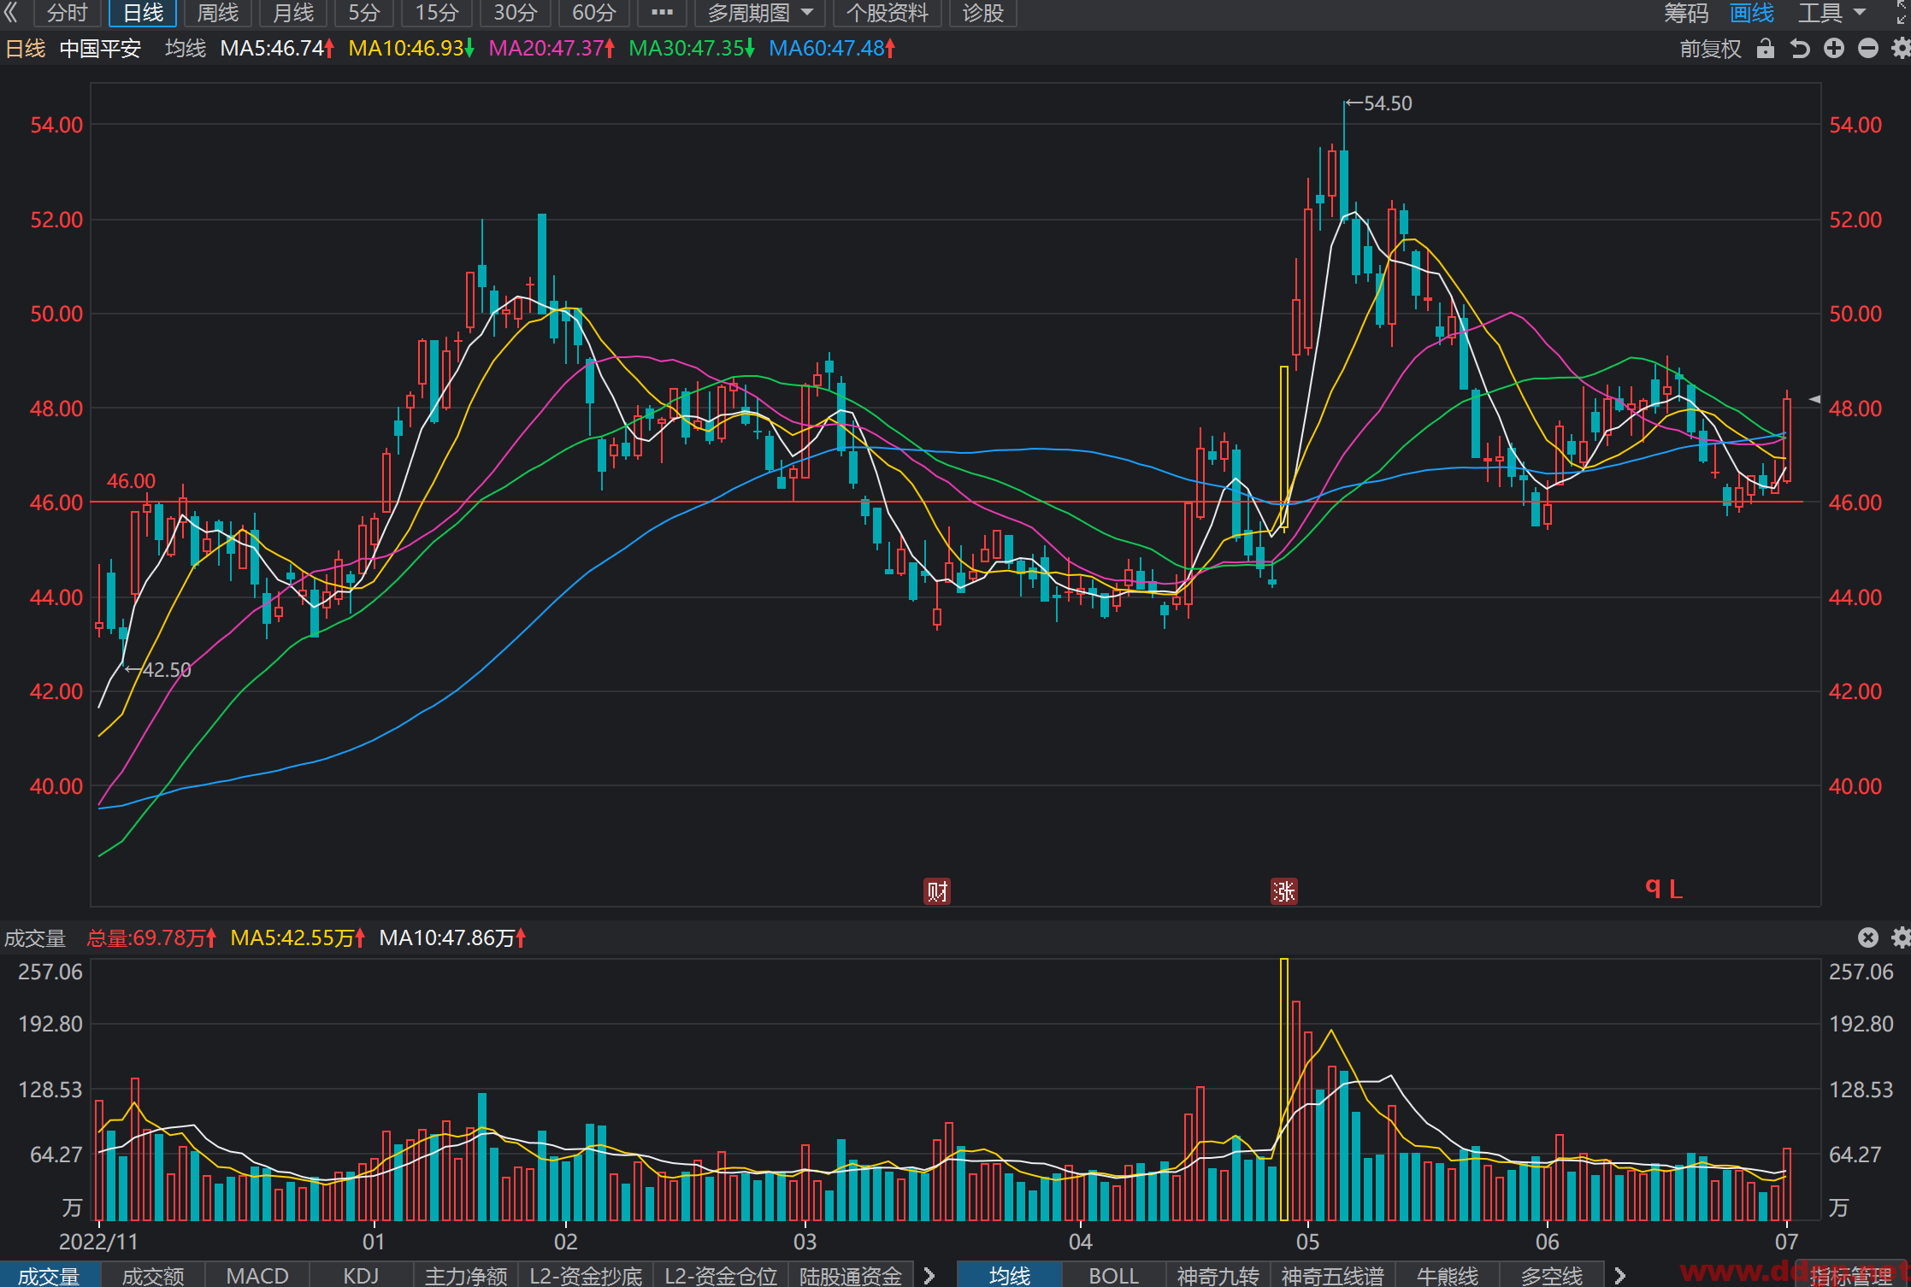Select the 5分 period tab
This screenshot has width=1911, height=1287.
(x=364, y=12)
